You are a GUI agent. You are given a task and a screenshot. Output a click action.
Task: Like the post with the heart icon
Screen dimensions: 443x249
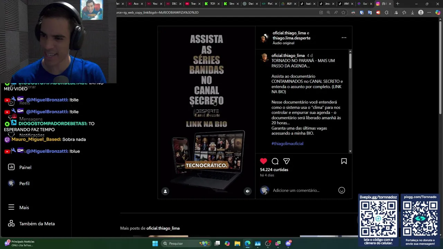[263, 161]
